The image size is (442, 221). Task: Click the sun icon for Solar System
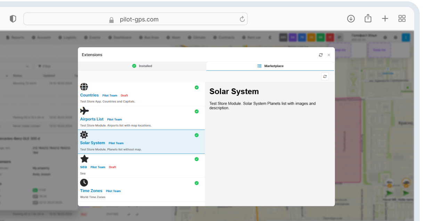(84, 134)
